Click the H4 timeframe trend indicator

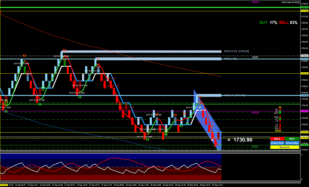[280, 121]
